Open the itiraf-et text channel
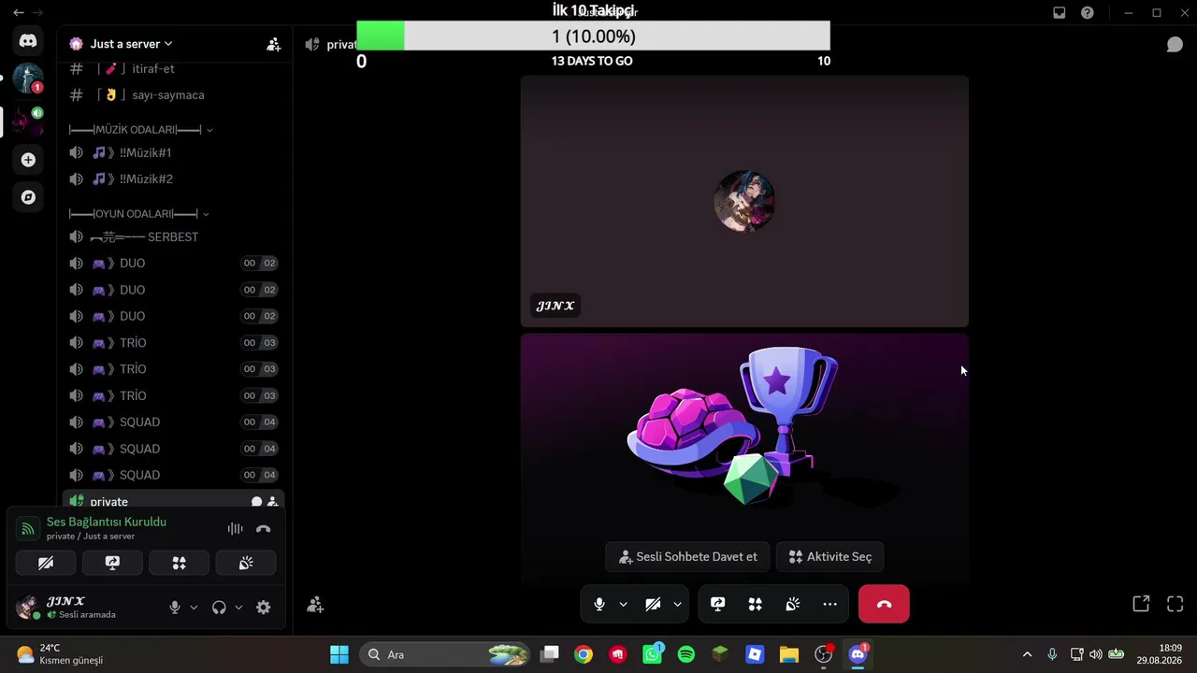 tap(174, 69)
